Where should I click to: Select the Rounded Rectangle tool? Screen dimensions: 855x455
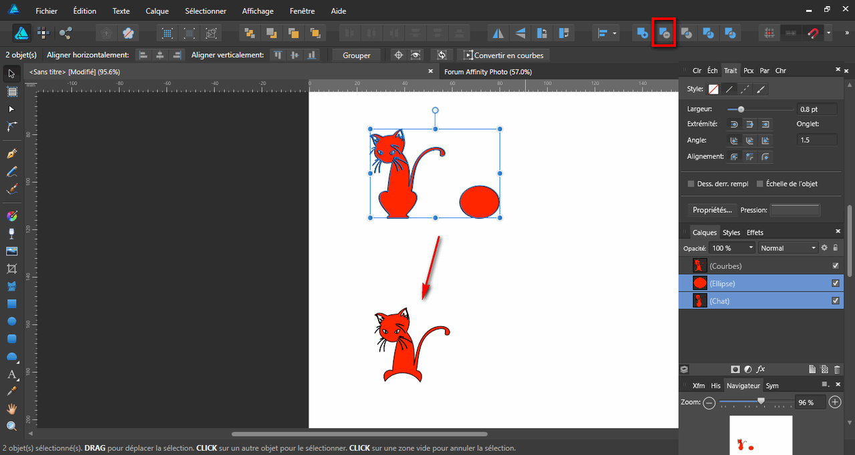[x=11, y=339]
